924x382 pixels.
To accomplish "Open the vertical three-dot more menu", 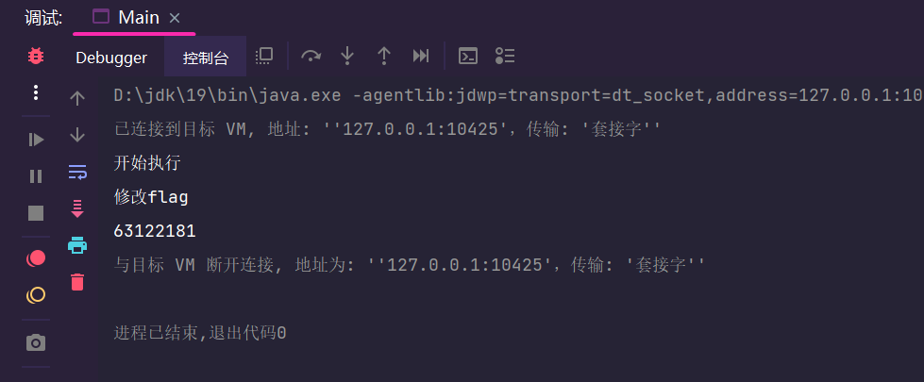I will pyautogui.click(x=36, y=92).
